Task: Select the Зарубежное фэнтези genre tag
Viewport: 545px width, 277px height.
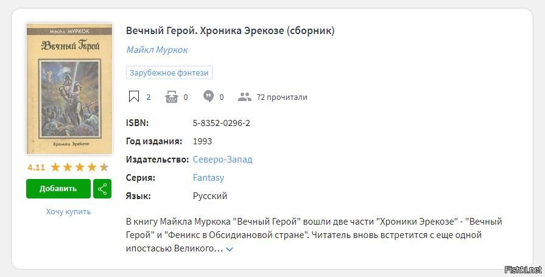Action: (169, 72)
